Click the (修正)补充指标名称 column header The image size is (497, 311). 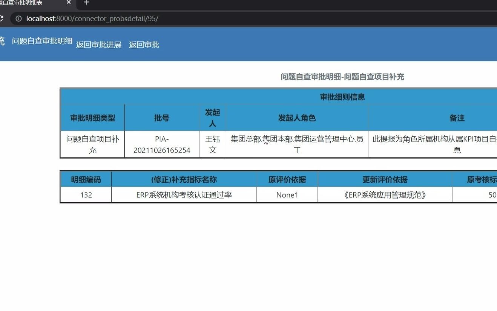click(184, 180)
